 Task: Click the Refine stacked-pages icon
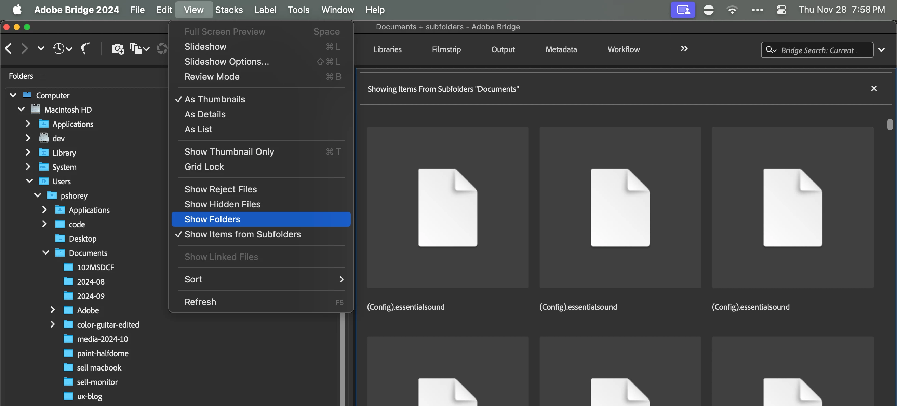[x=136, y=49]
